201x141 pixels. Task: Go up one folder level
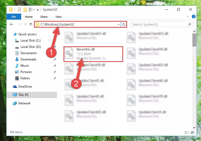[31, 24]
